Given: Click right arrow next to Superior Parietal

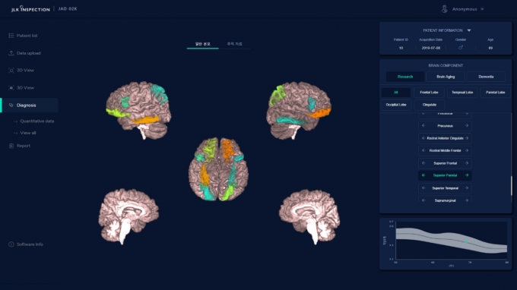Looking at the screenshot, I should (x=467, y=175).
